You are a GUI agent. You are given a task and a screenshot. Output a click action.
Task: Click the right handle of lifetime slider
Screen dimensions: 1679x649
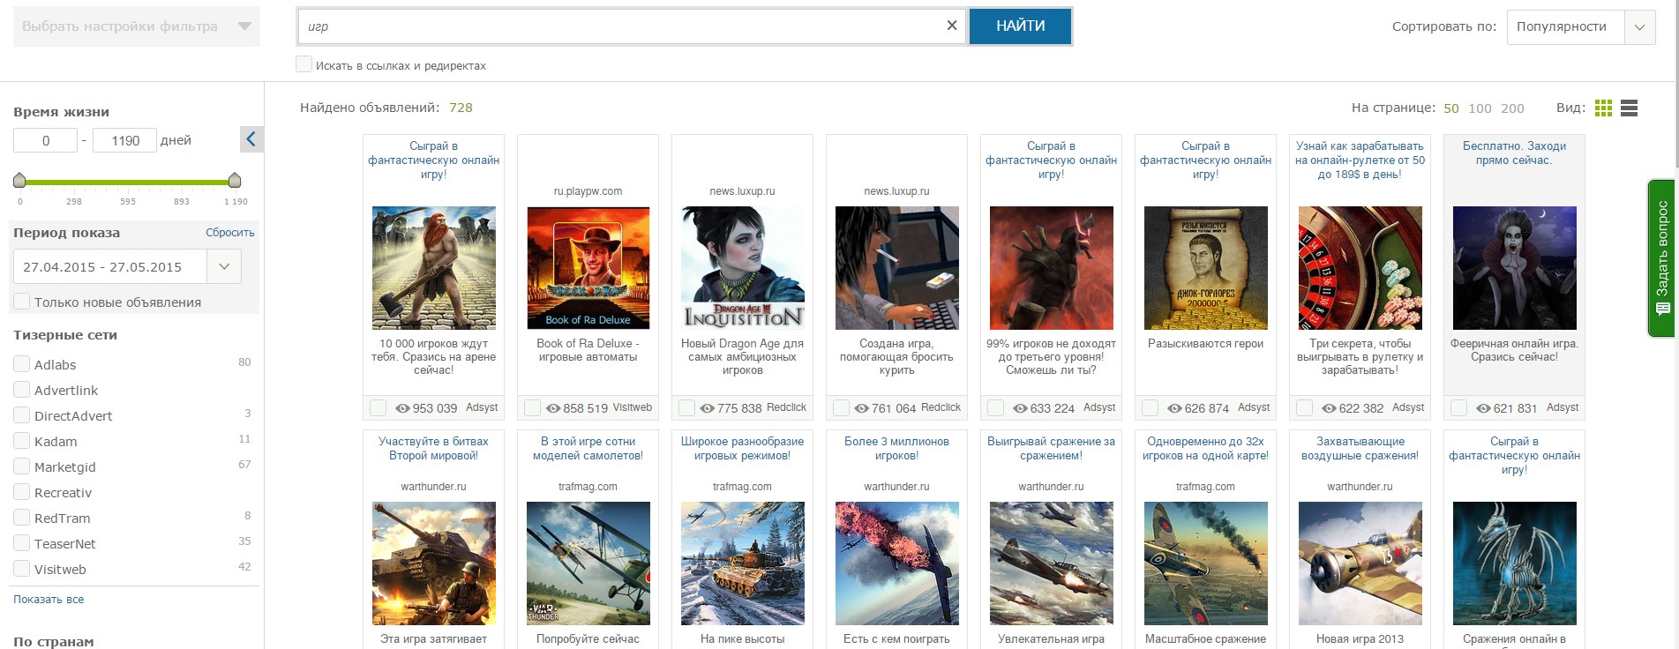click(x=235, y=181)
